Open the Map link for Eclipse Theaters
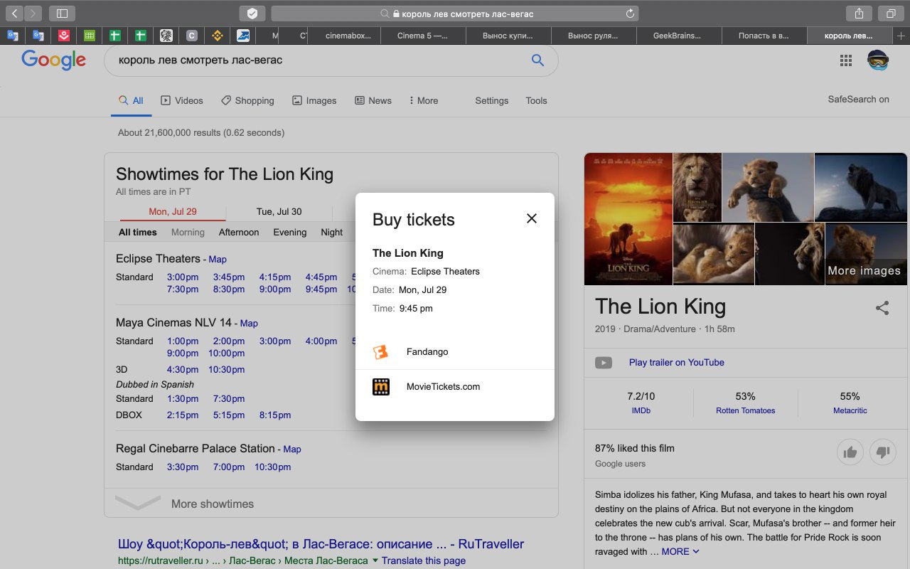910x569 pixels. point(218,260)
